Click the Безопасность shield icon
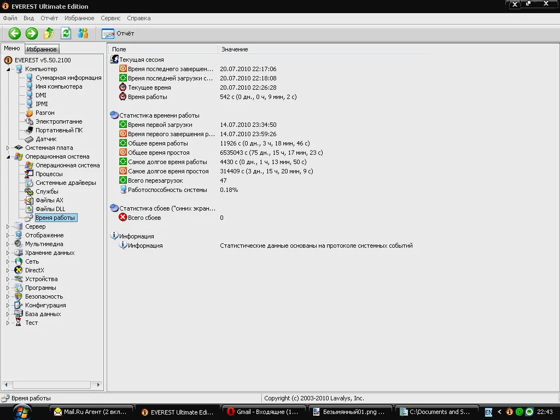Screen dimensions: 560x420 (19, 296)
